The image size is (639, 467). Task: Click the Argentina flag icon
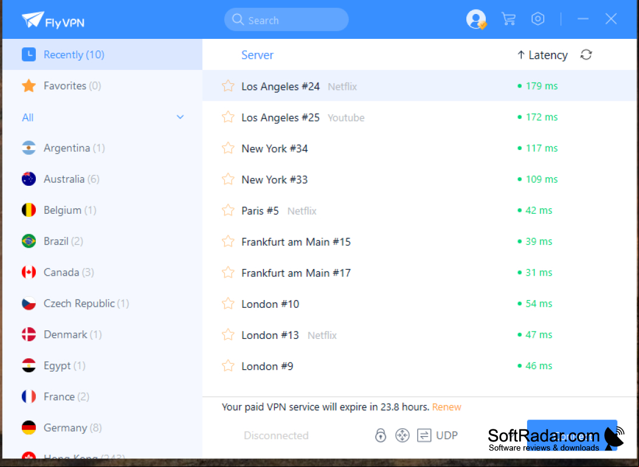[x=29, y=148]
